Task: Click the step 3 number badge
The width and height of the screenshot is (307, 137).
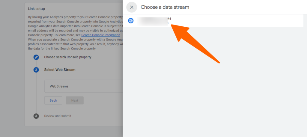Action: pos(36,116)
